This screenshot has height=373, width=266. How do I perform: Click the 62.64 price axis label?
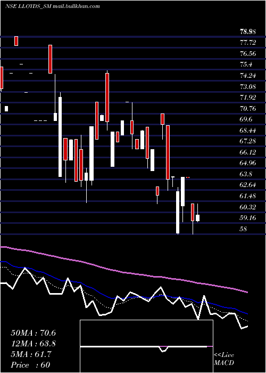(x=248, y=185)
